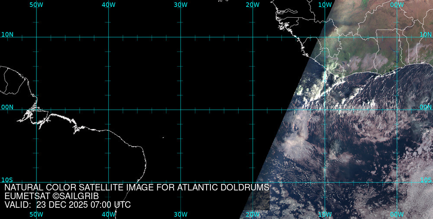
Task: Click grid intersection of 50W and equator
Action: click(x=36, y=109)
